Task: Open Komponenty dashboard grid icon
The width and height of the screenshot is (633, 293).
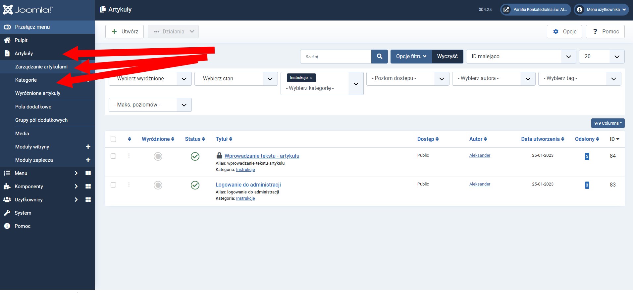Action: coord(88,187)
